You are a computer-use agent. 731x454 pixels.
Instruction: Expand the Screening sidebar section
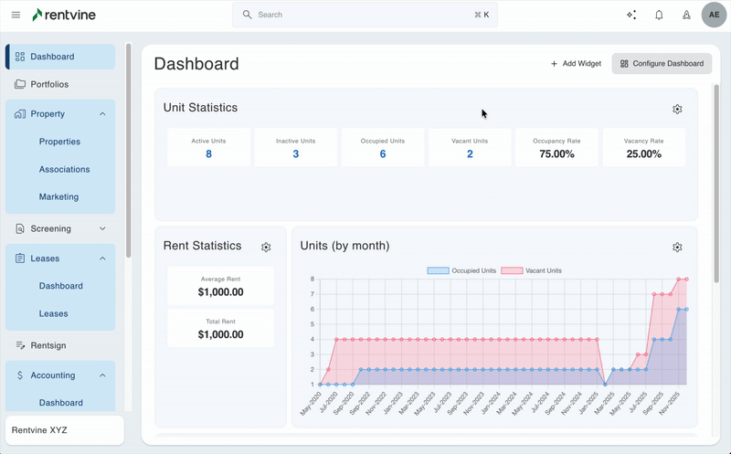(102, 228)
